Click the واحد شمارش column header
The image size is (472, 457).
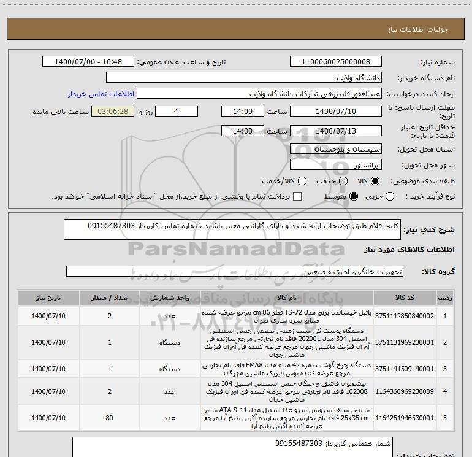(x=170, y=298)
